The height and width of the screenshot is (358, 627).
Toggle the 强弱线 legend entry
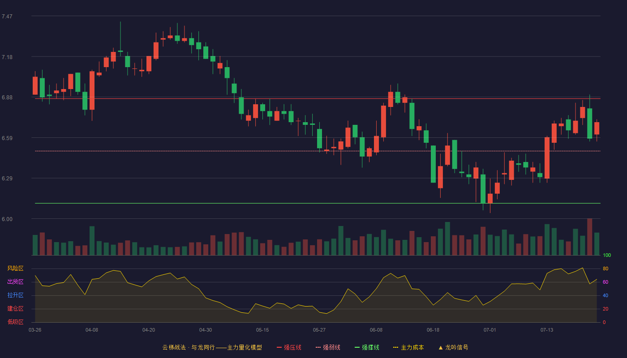[328, 347]
